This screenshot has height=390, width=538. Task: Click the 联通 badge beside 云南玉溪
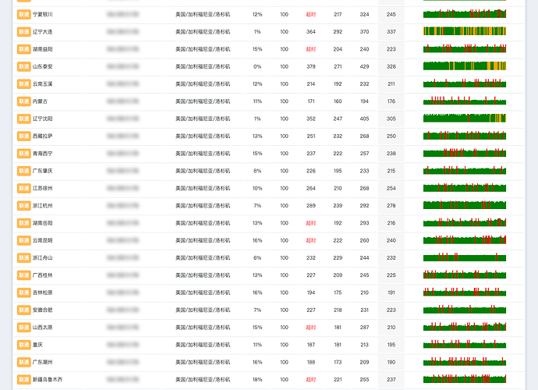(23, 84)
